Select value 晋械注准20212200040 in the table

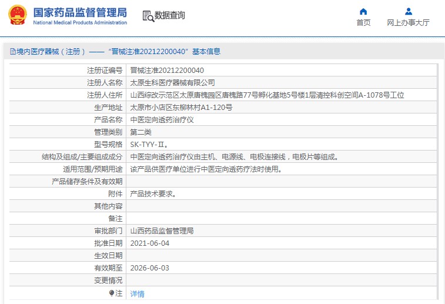[x=167, y=71]
